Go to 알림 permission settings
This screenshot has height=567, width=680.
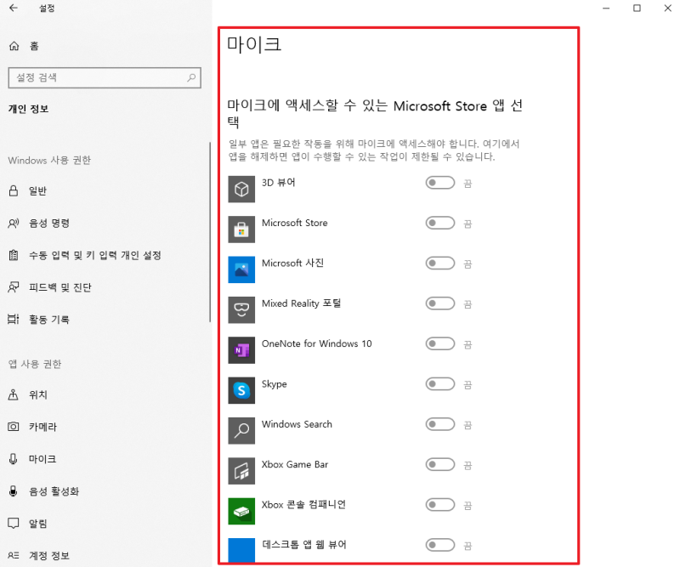(x=104, y=523)
